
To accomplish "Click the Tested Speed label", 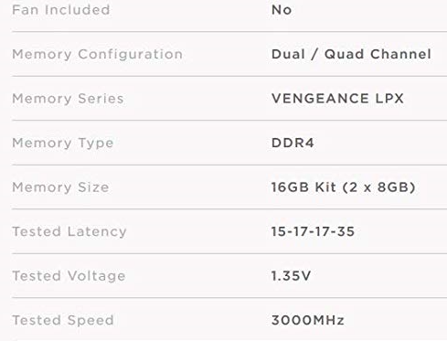I will [x=63, y=320].
